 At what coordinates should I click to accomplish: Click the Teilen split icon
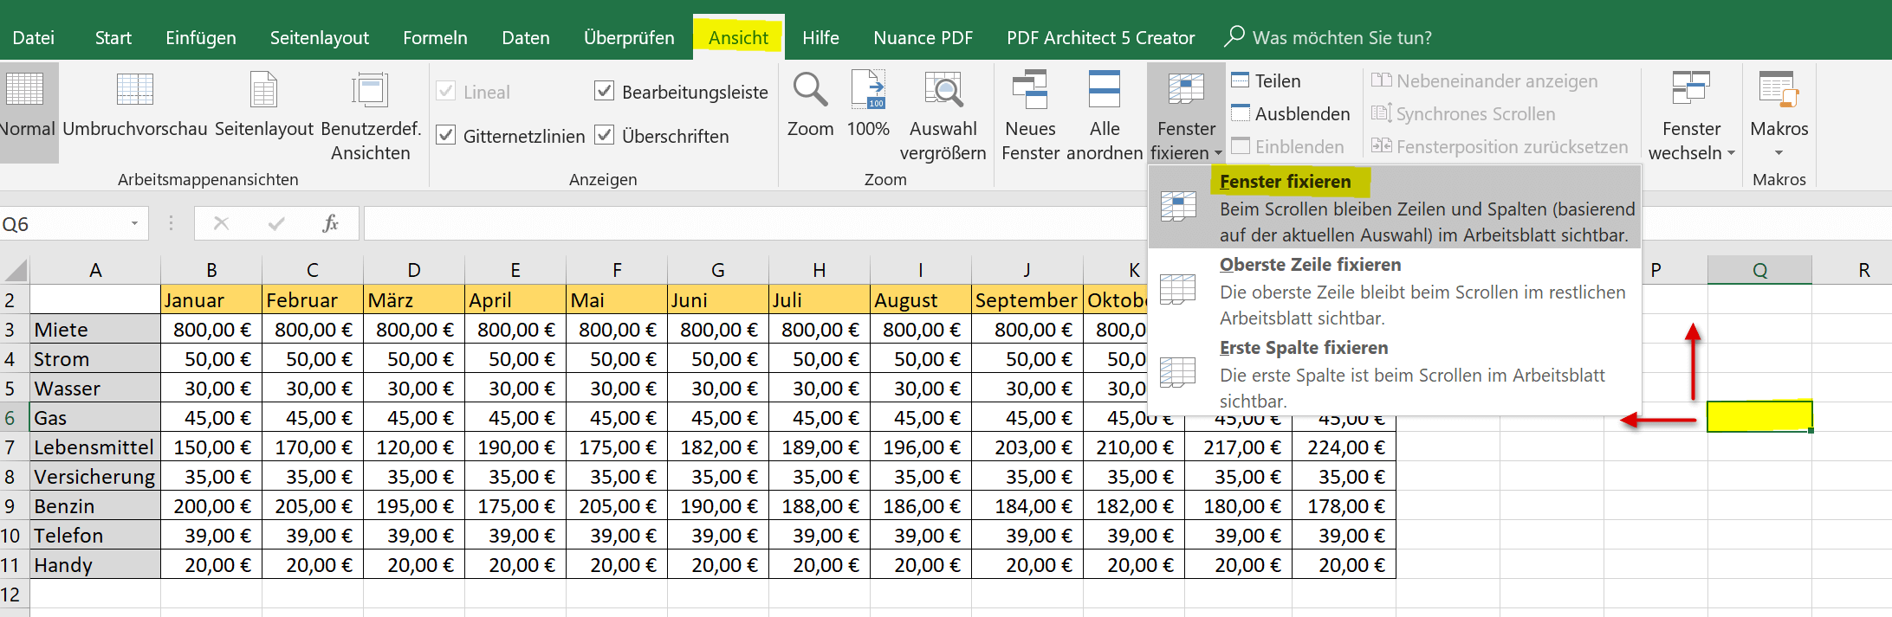[1241, 80]
